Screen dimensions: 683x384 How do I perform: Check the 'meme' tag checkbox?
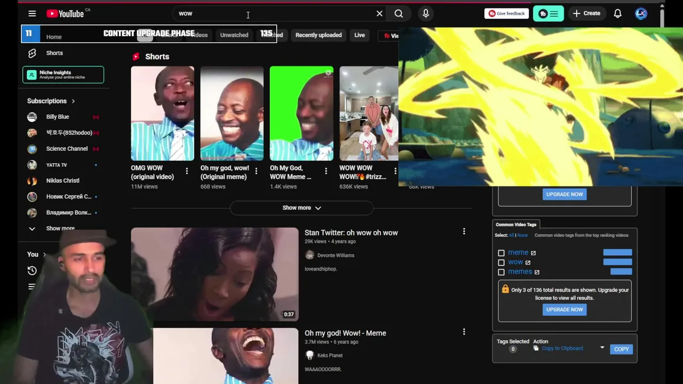[x=501, y=253]
